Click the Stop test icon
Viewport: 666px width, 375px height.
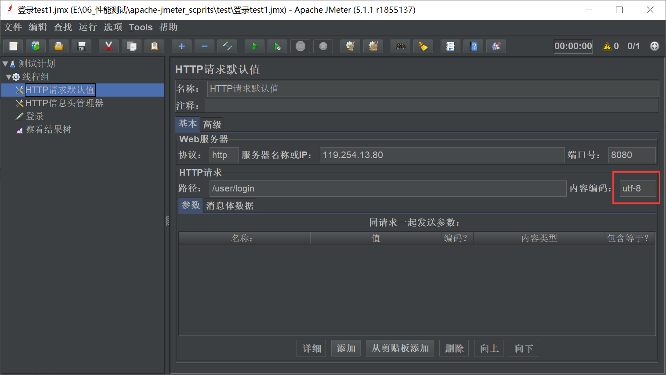(x=300, y=46)
